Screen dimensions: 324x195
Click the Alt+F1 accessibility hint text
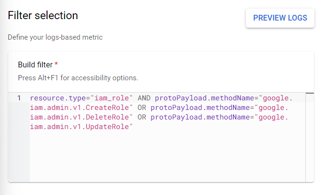click(x=78, y=77)
